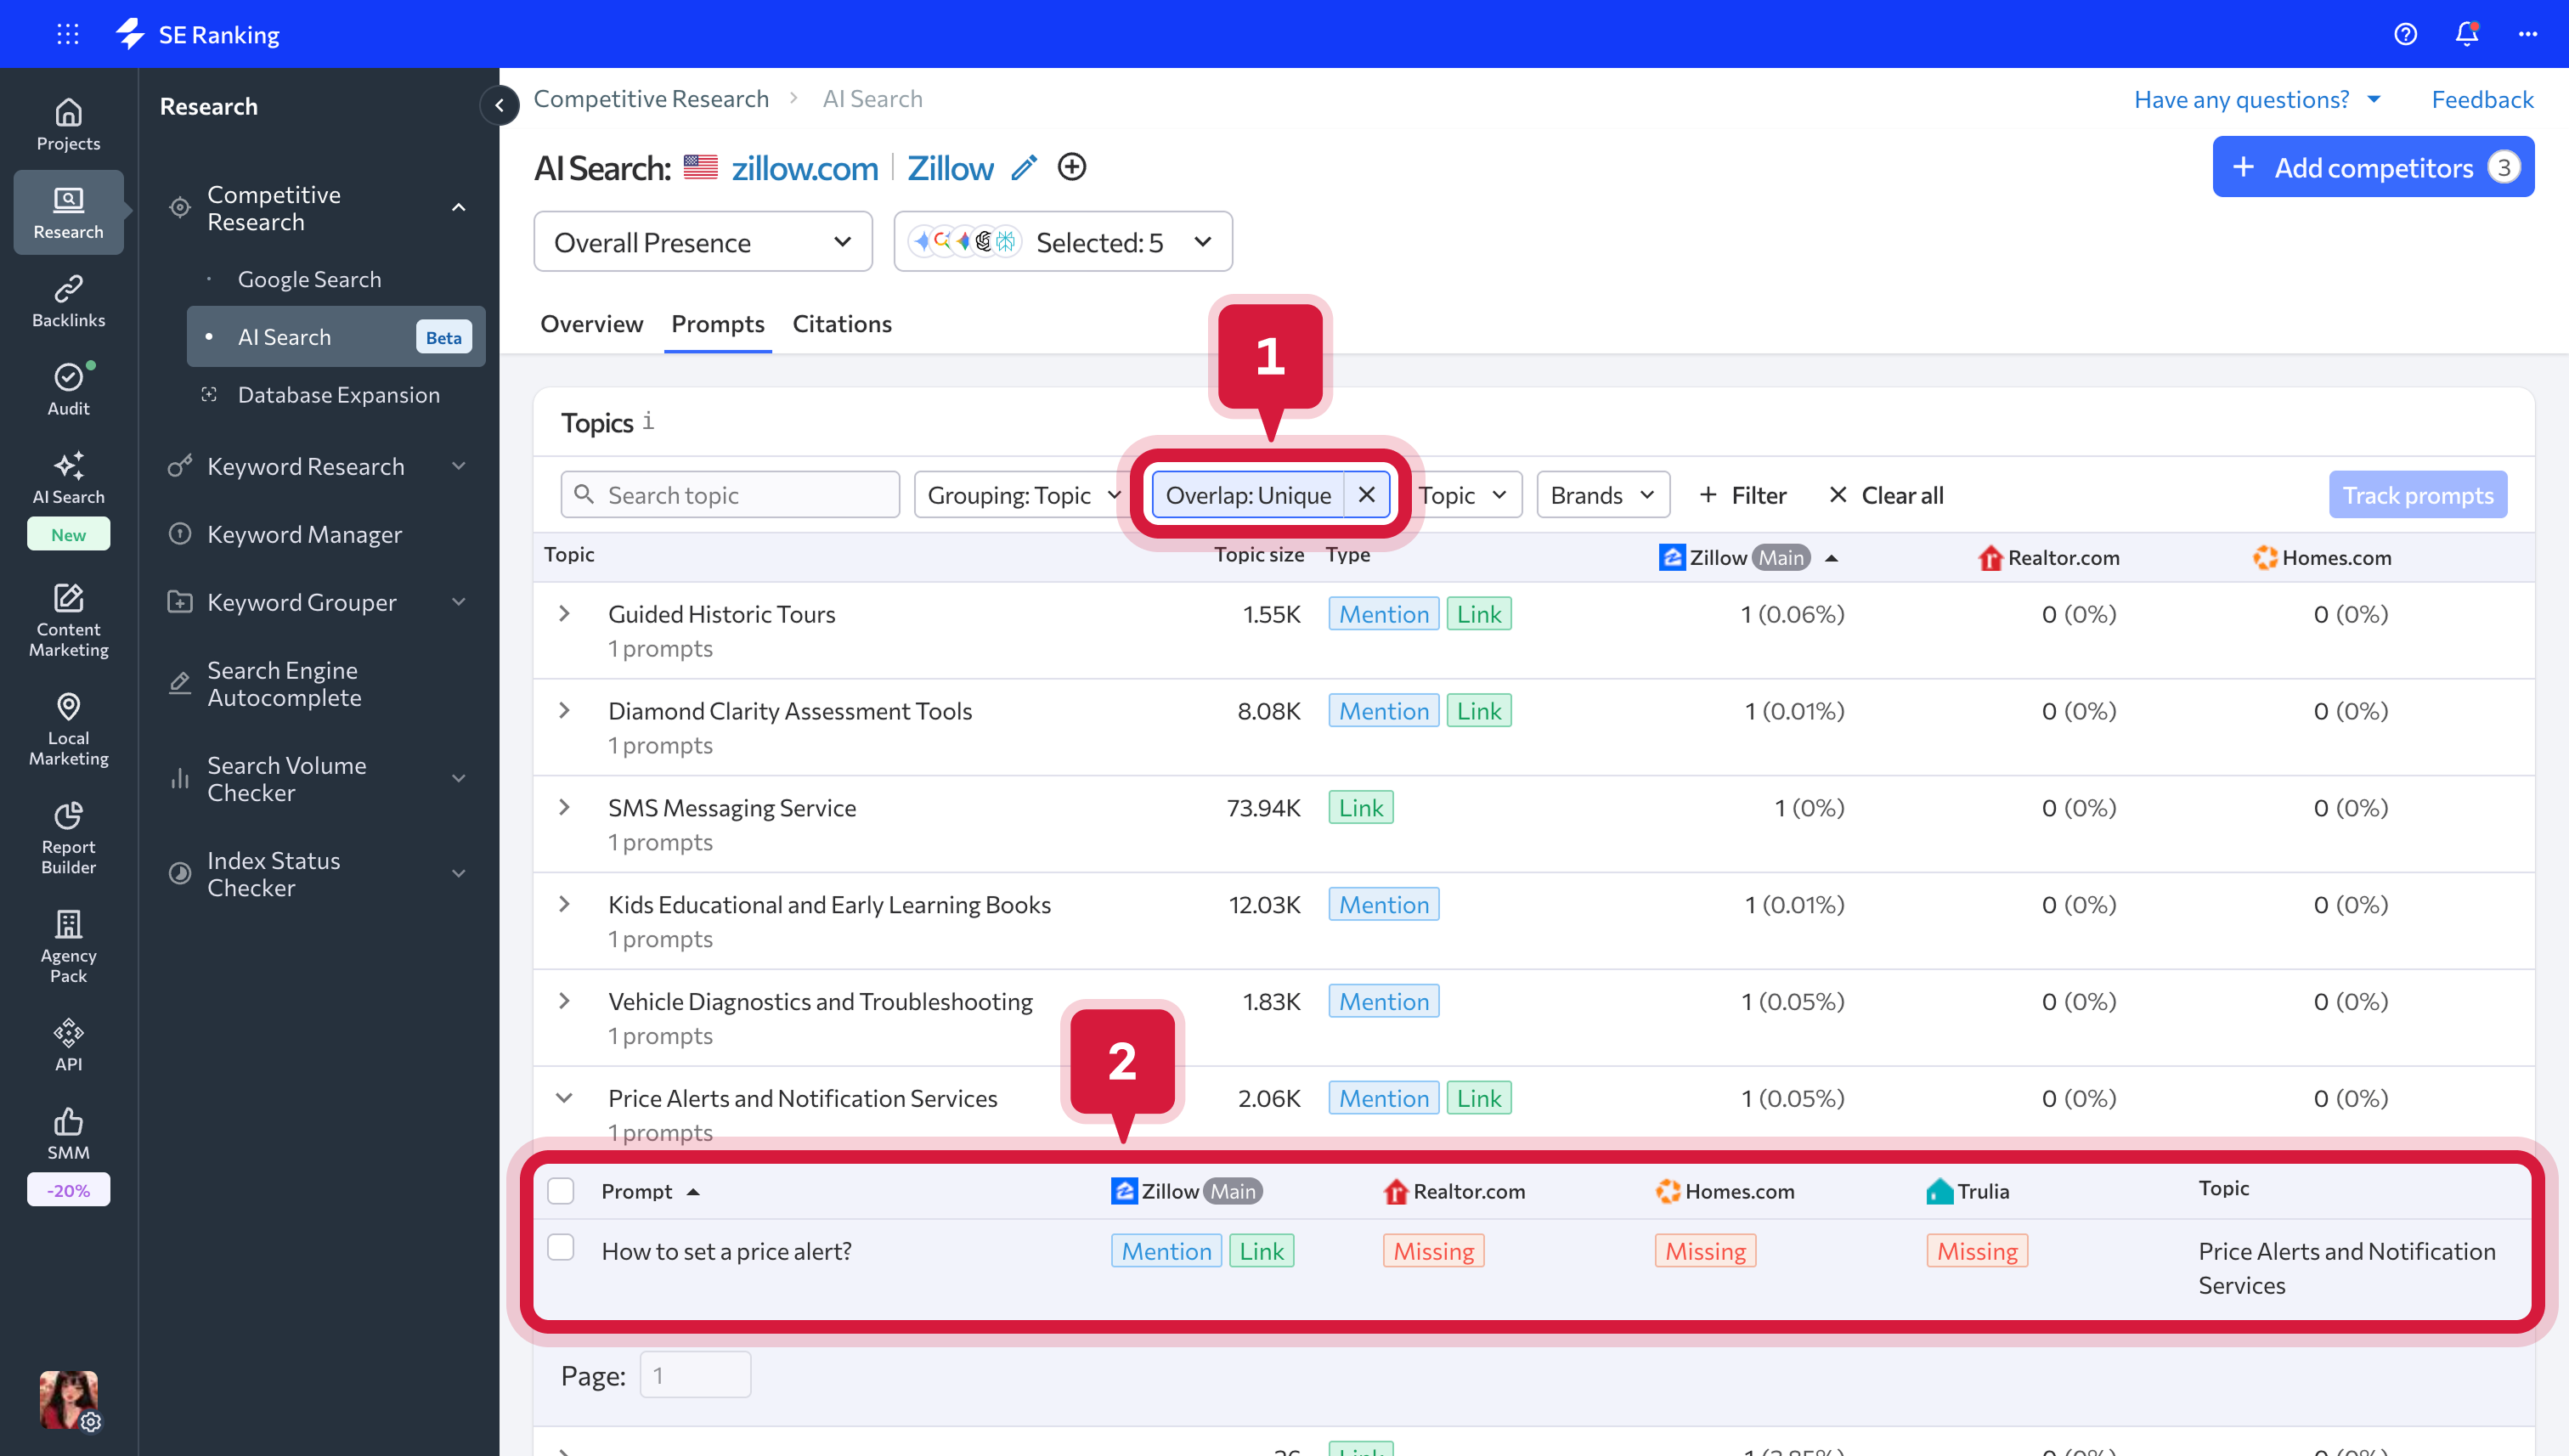Open the top-right more options menu
This screenshot has height=1456, width=2569.
tap(2528, 34)
